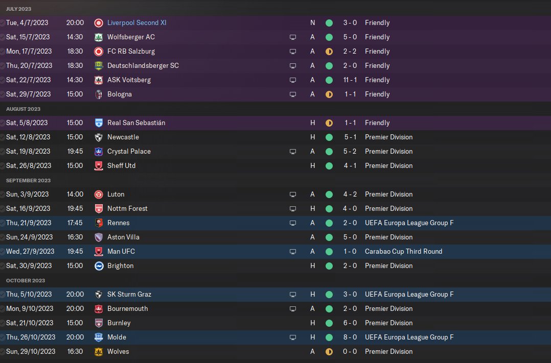
Task: Click the TV icon on the Crystal Palace fixture
Action: pos(293,152)
